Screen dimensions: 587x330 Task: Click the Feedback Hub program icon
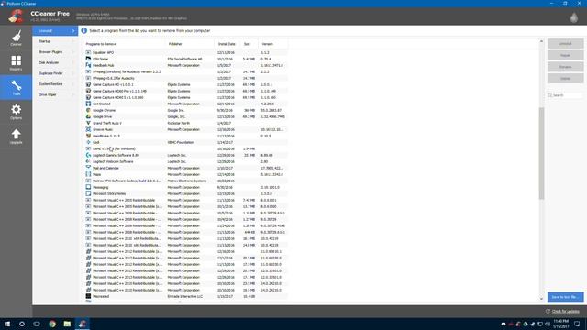88,65
